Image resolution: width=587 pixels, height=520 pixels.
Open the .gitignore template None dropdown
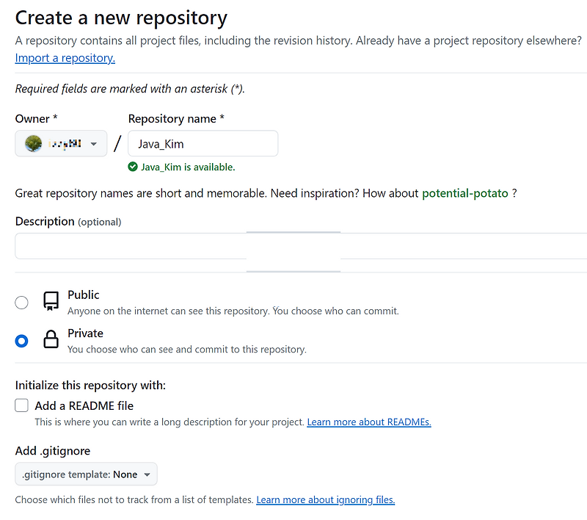(86, 474)
